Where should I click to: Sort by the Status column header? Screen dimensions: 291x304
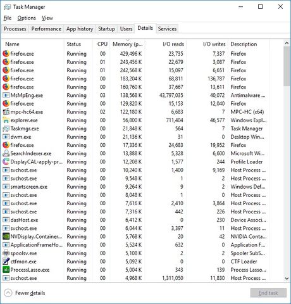click(78, 44)
